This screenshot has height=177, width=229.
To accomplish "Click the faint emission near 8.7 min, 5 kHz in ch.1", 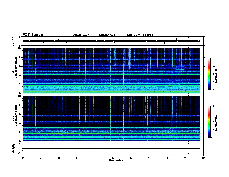I will click(x=180, y=70).
